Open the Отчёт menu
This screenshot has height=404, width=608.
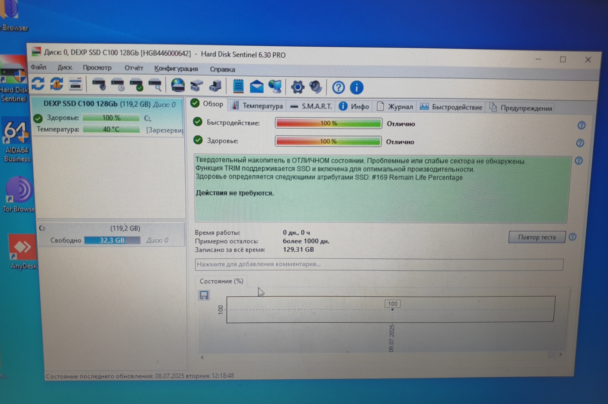pyautogui.click(x=134, y=68)
